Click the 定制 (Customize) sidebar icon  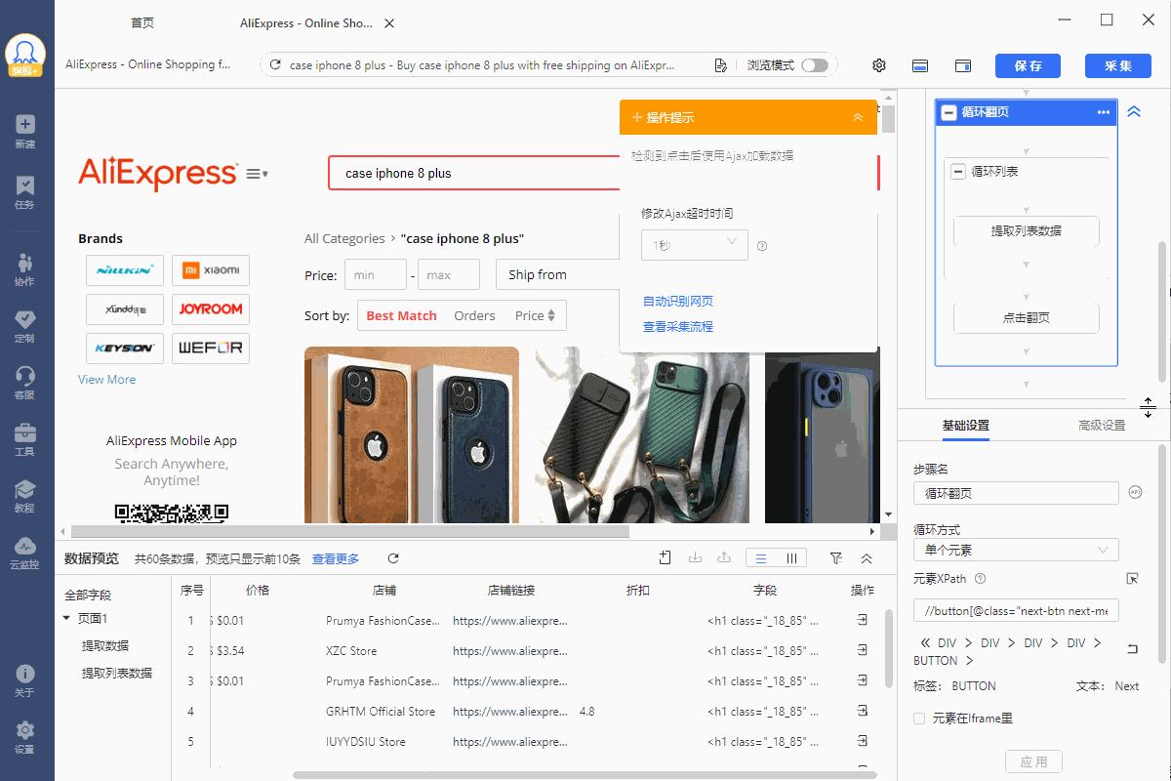click(25, 326)
